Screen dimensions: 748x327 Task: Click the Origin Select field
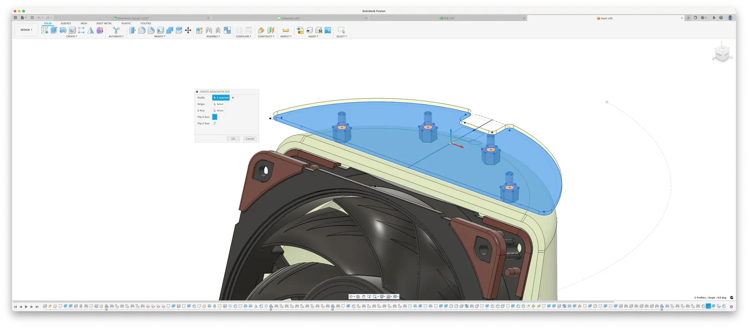tap(218, 104)
